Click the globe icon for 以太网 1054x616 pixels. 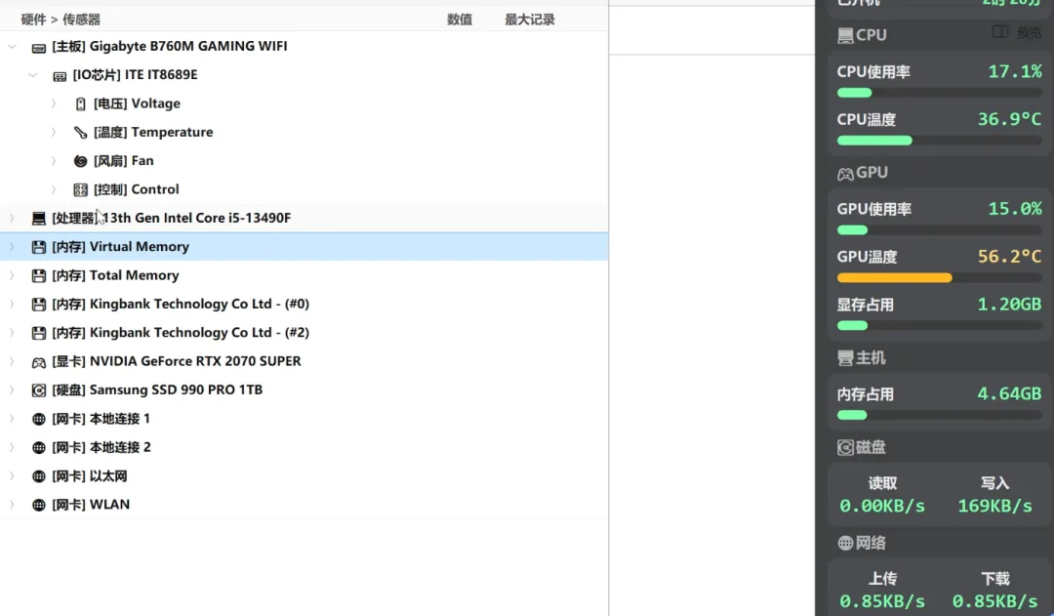pos(39,476)
